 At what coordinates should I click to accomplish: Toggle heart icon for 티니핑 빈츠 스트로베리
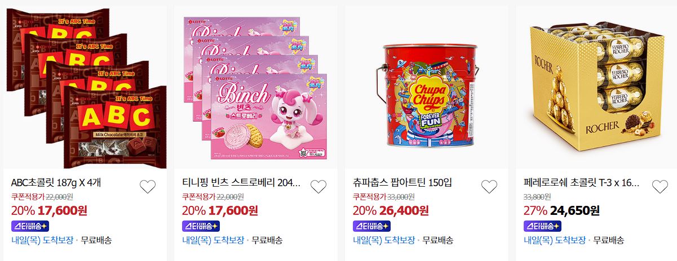click(318, 187)
